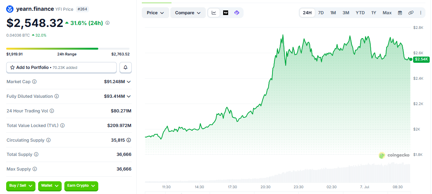Click the volume bars under the chart
The width and height of the screenshot is (432, 194).
click(x=278, y=173)
